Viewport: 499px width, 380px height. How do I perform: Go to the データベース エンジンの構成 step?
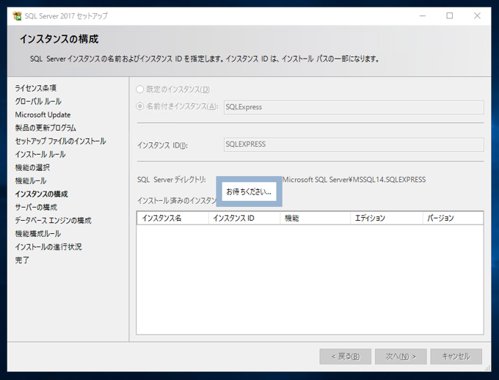pos(53,220)
